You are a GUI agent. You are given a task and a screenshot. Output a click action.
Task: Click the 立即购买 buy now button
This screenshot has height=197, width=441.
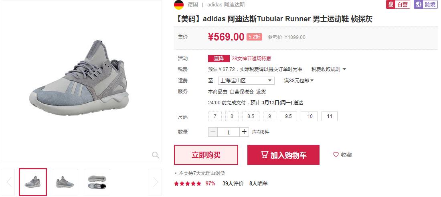tap(206, 155)
